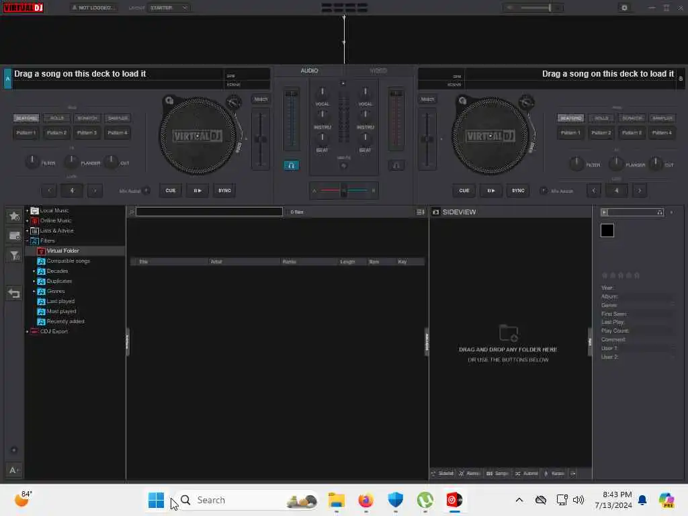Click the add shortcut arrow in Sideview
This screenshot has width=688, height=516.
pyautogui.click(x=572, y=474)
